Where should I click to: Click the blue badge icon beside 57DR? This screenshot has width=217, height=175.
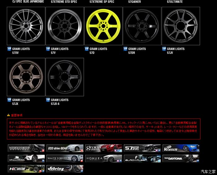[125, 49]
